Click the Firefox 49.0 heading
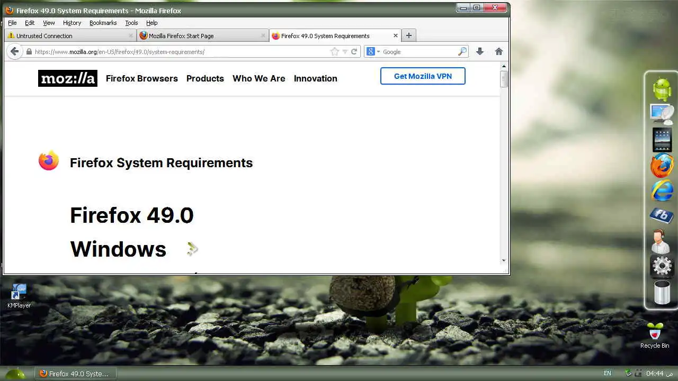The height and width of the screenshot is (381, 678). tap(131, 215)
